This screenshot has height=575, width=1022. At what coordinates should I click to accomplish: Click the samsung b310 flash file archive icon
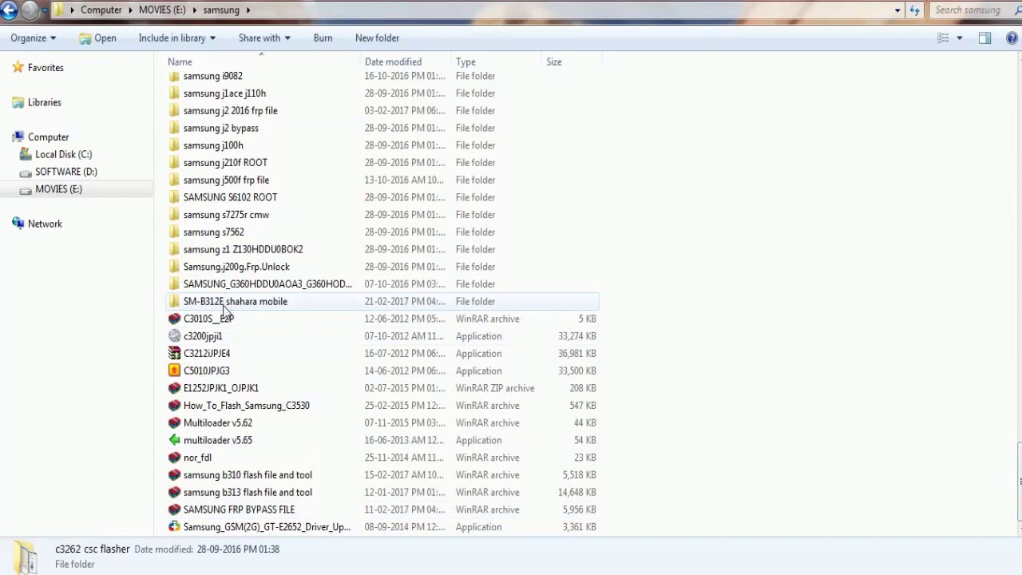[x=174, y=475]
